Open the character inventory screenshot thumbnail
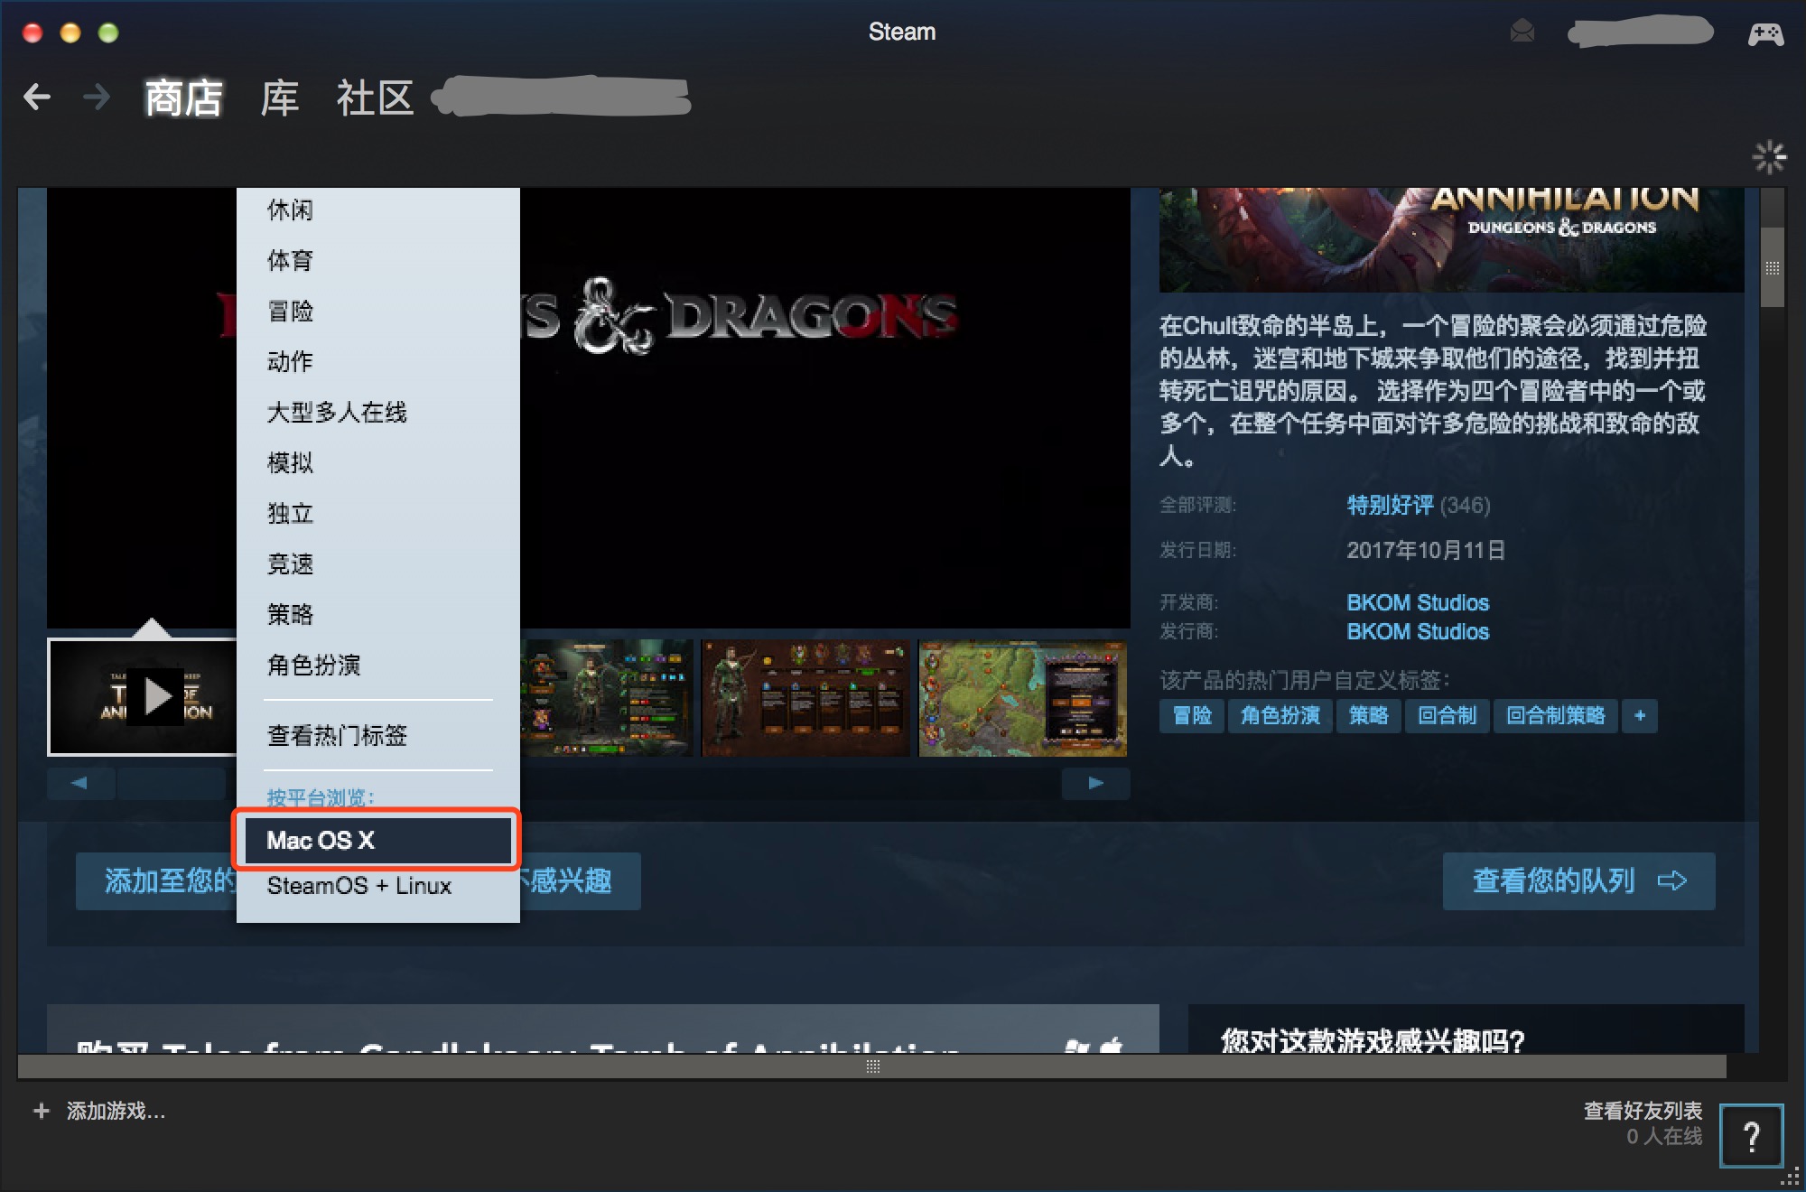The image size is (1806, 1192). click(607, 697)
